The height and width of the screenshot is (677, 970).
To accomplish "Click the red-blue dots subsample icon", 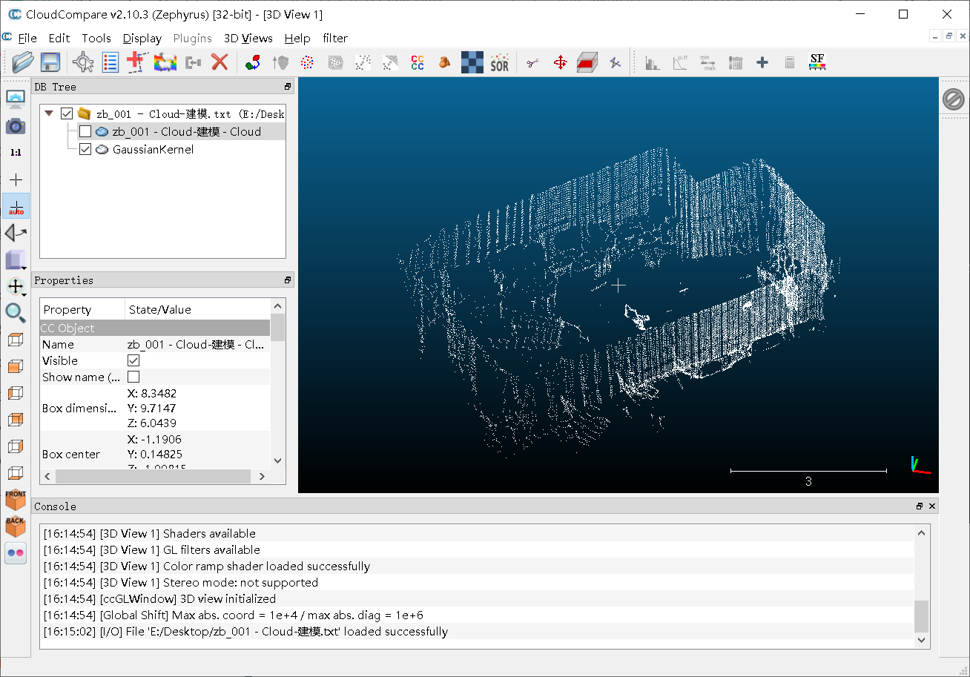I will coord(307,62).
